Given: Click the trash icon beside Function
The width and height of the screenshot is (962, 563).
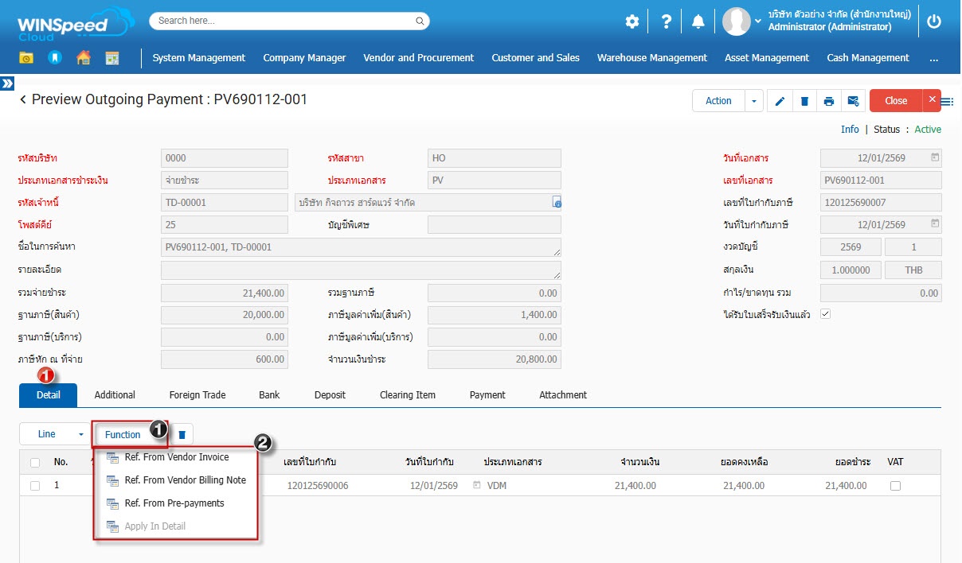Looking at the screenshot, I should 182,434.
